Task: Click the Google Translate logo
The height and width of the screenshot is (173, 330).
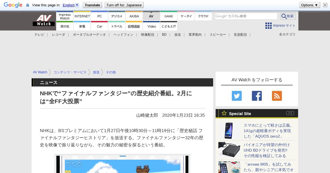Action: tap(13, 5)
